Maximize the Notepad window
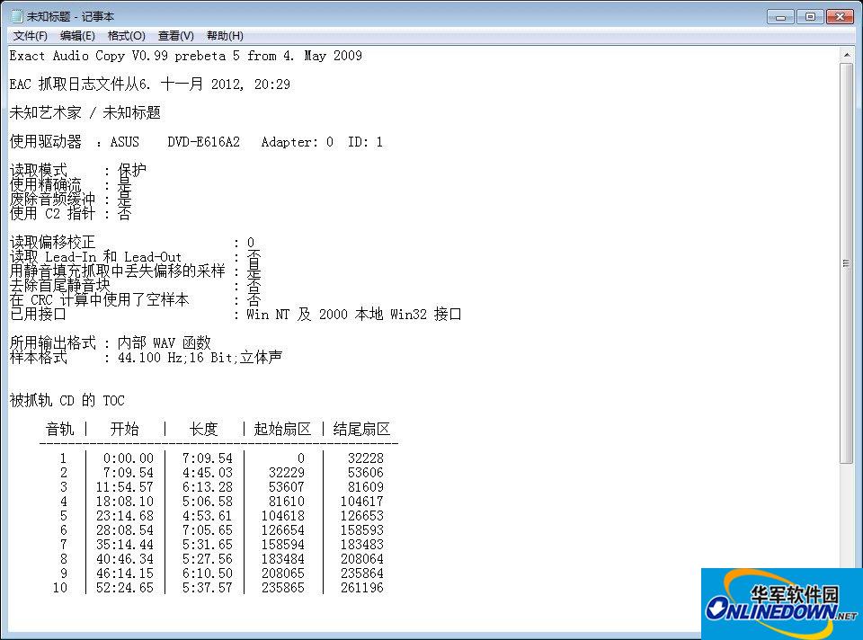The height and width of the screenshot is (640, 863). [810, 17]
